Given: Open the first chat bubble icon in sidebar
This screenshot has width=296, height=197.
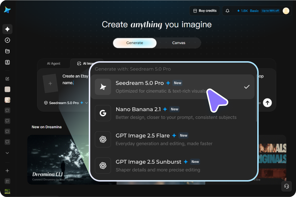Looking at the screenshot, I should pos(7,110).
